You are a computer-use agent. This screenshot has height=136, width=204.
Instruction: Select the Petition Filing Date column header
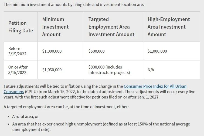click(x=21, y=27)
